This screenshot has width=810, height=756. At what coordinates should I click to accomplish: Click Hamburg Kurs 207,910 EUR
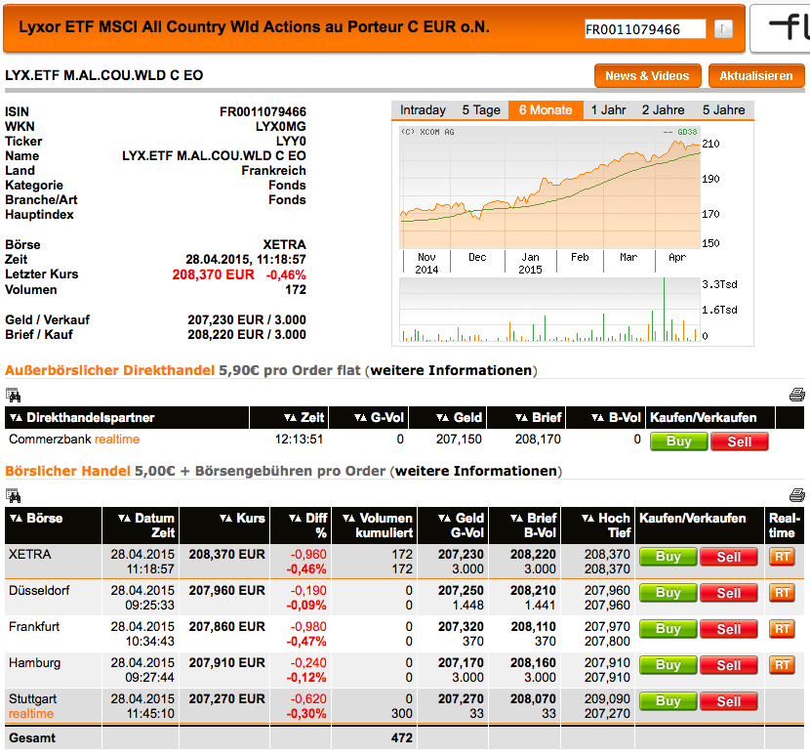pyautogui.click(x=226, y=663)
